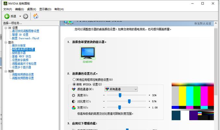Open 通过预览调整图像设置 link
The image size is (220, 130).
click(26, 31)
